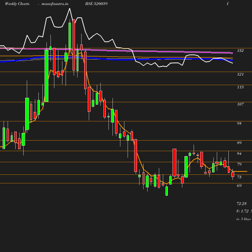Click price axis label 79
252x252 pixels.
pos(239,164)
